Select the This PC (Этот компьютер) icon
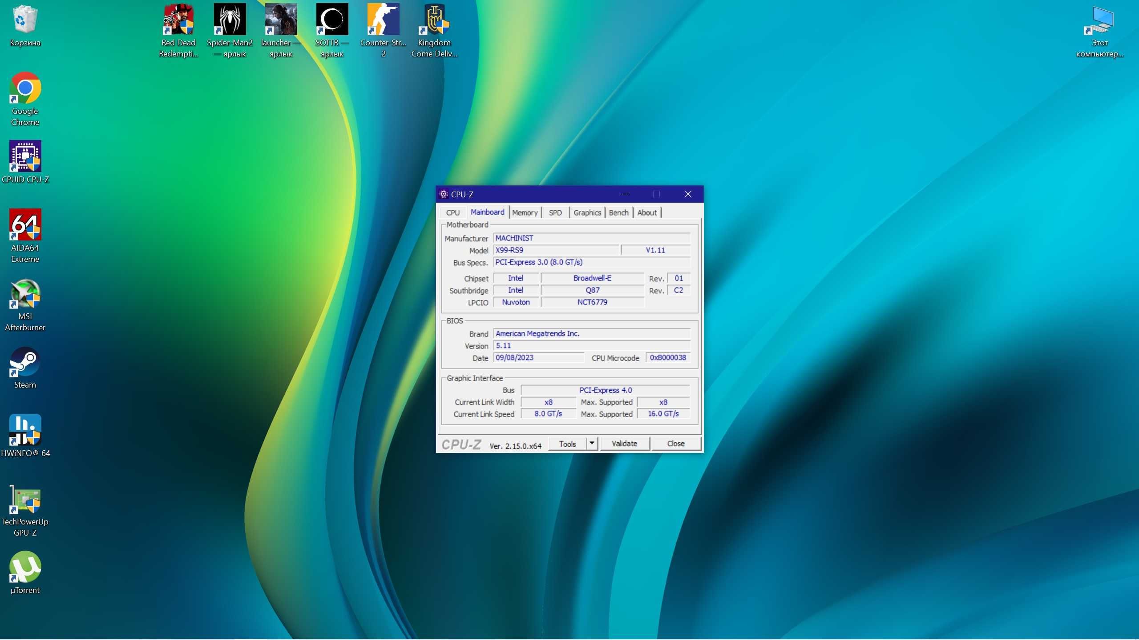This screenshot has width=1139, height=640. tap(1099, 20)
